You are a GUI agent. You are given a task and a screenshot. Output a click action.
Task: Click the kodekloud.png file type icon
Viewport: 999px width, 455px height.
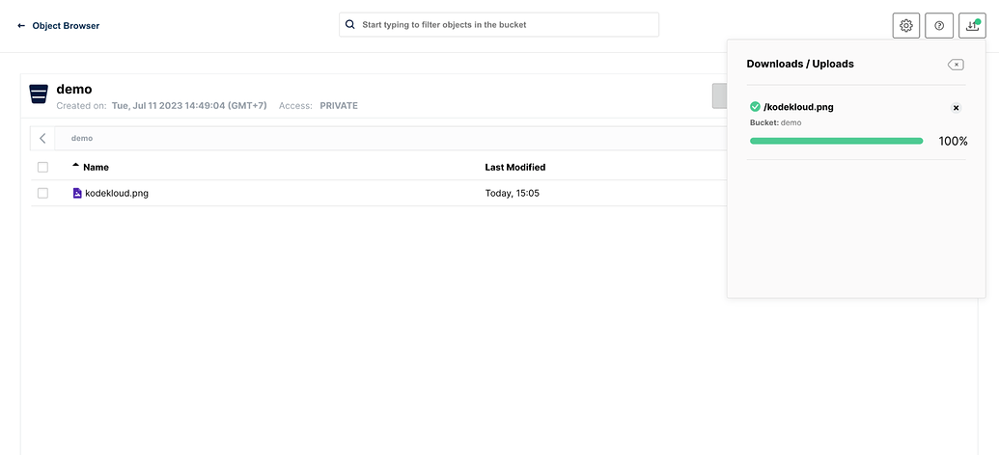tap(77, 193)
